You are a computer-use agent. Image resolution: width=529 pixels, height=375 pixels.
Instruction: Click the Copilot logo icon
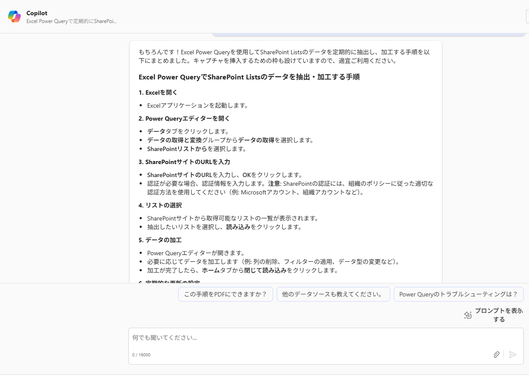point(14,16)
